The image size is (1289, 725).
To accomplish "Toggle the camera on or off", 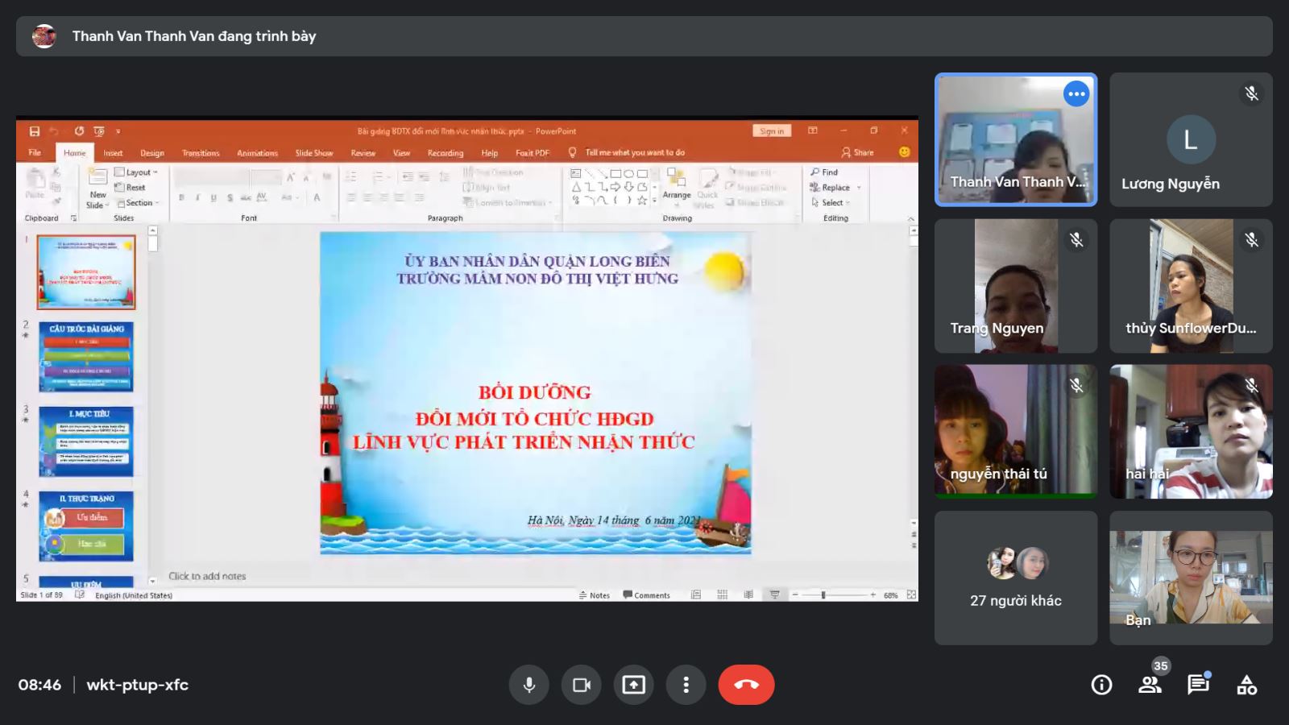I will pos(582,685).
